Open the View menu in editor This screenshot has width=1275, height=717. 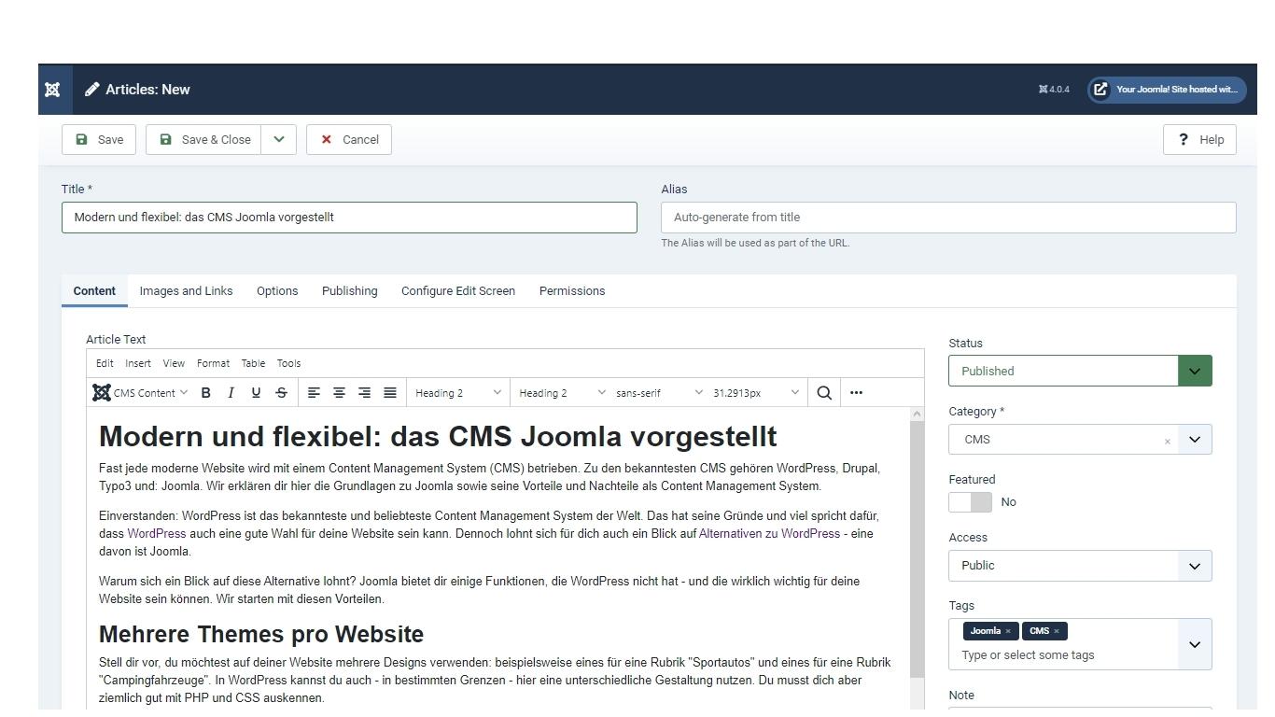[174, 363]
